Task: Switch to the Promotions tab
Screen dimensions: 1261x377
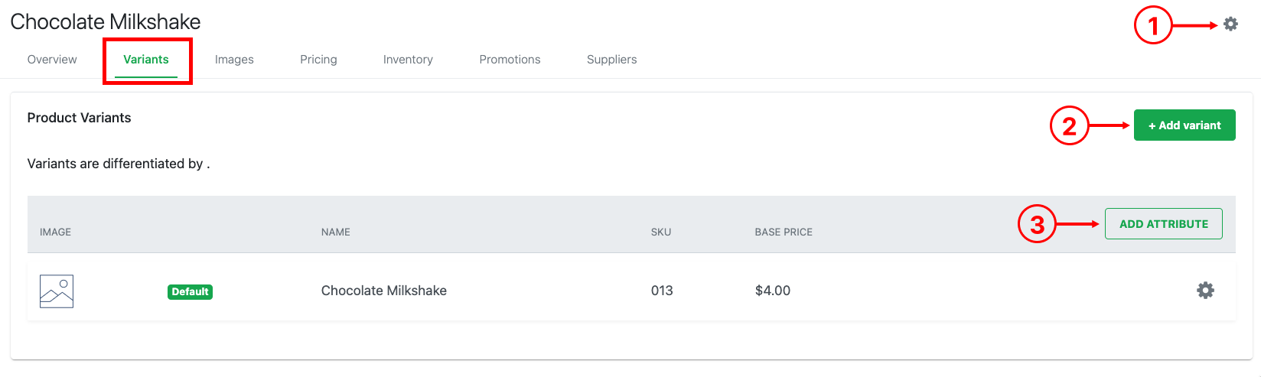Action: pyautogui.click(x=510, y=60)
